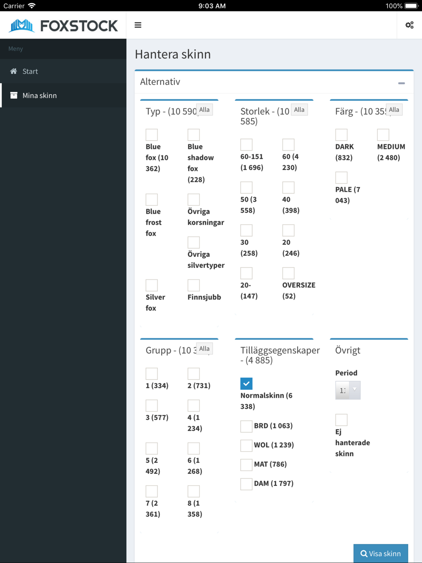The height and width of the screenshot is (563, 422).
Task: Check group 1 (334) checkbox
Action: [151, 374]
